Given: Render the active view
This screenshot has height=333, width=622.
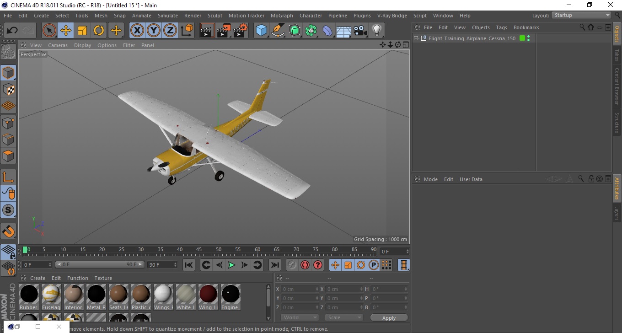Looking at the screenshot, I should tap(207, 31).
